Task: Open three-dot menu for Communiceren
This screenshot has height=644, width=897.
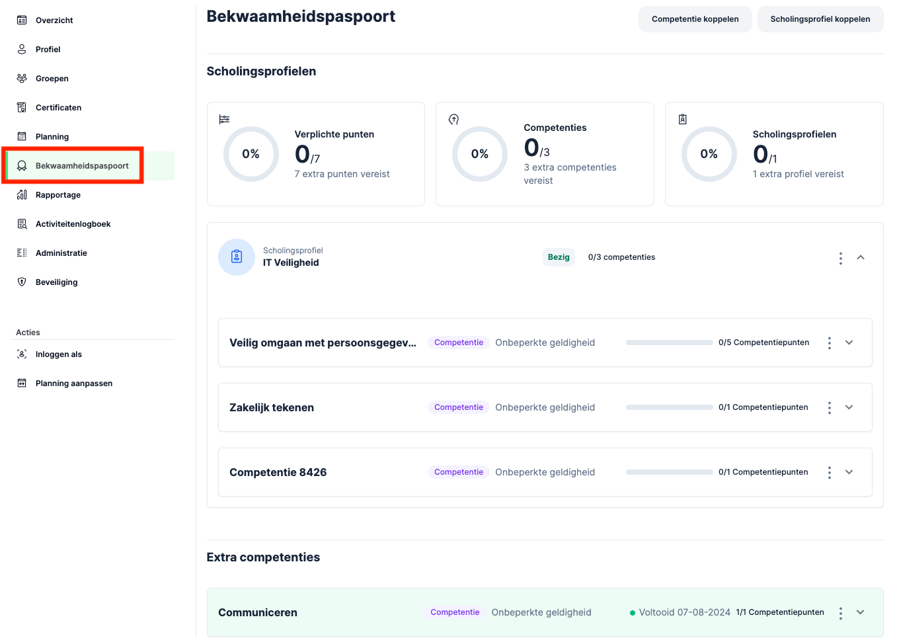Action: click(x=840, y=613)
